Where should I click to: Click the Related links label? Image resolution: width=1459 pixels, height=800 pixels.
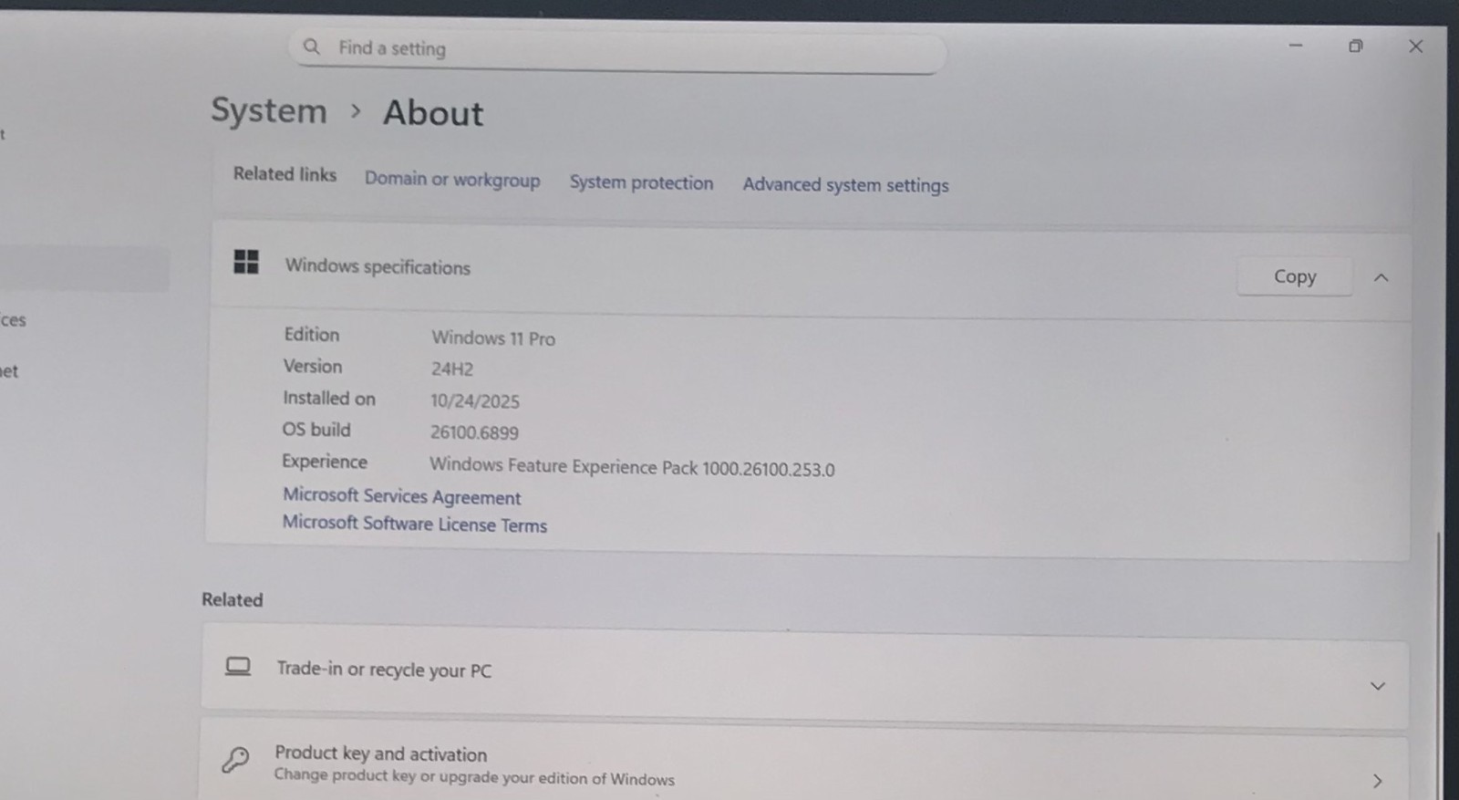285,174
